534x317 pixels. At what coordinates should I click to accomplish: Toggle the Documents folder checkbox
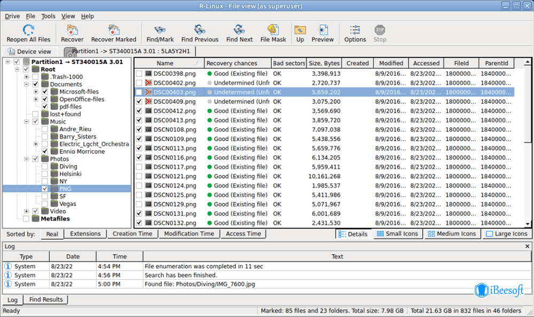point(35,84)
